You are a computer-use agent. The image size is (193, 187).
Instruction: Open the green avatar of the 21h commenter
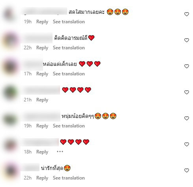10,92
